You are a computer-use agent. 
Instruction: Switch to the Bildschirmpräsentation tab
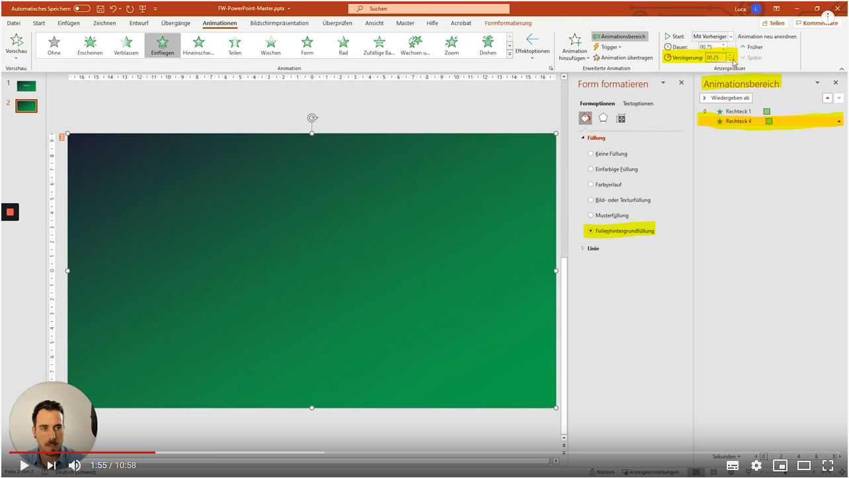point(279,23)
